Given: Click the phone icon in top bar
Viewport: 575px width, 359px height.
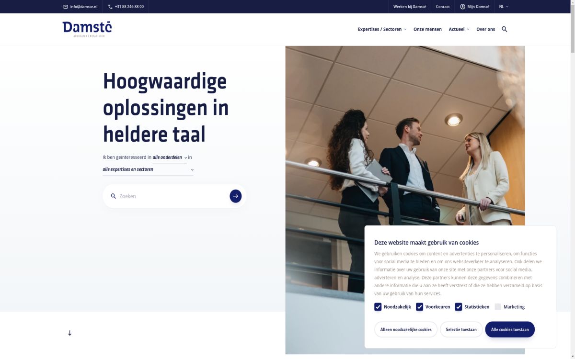Looking at the screenshot, I should (x=110, y=7).
